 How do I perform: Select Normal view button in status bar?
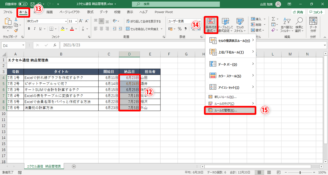pos(259,173)
